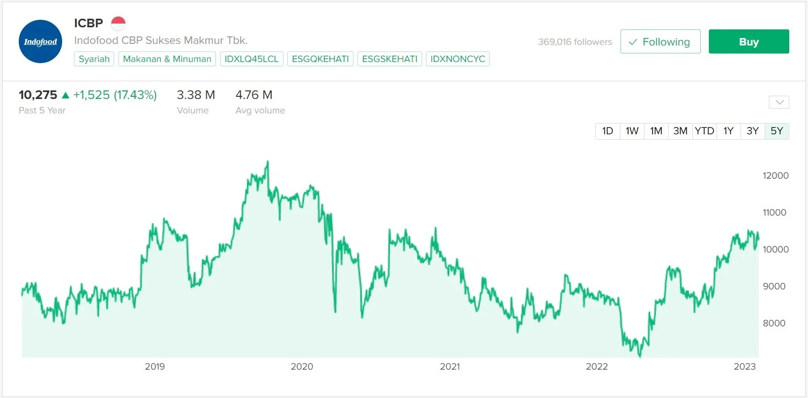
Task: Toggle off the Following status
Action: pos(660,41)
